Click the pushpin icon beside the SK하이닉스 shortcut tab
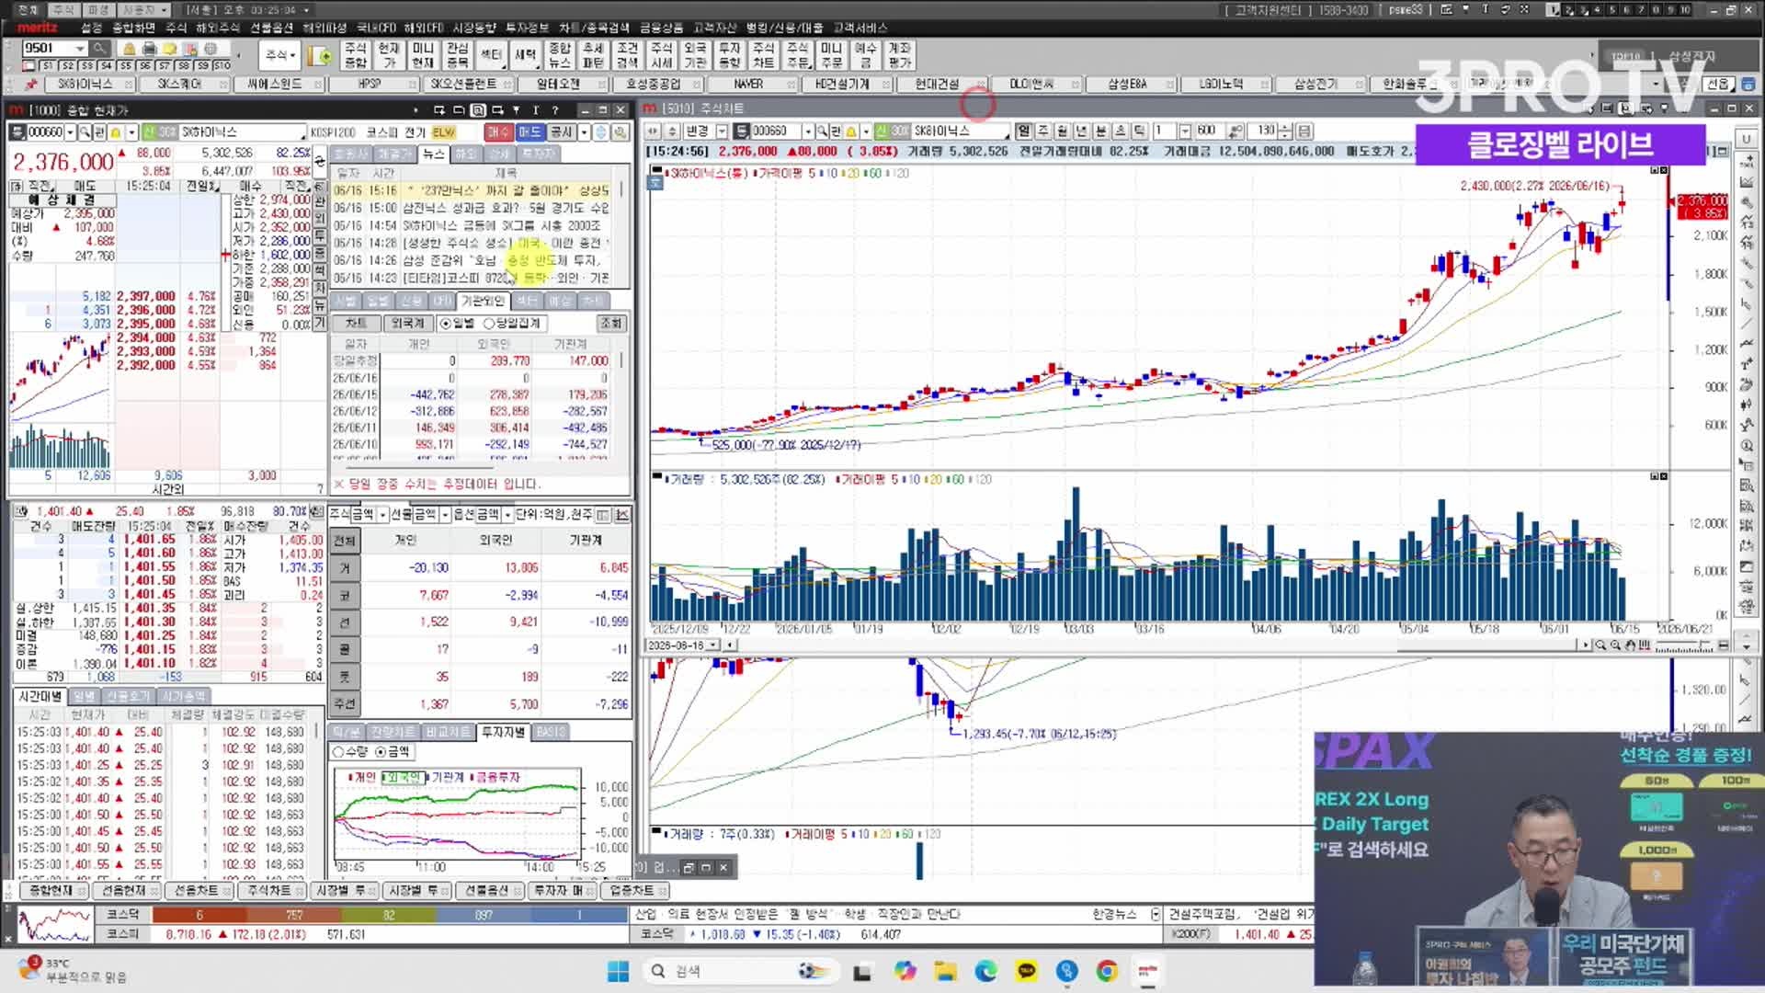The image size is (1765, 993). click(x=31, y=84)
